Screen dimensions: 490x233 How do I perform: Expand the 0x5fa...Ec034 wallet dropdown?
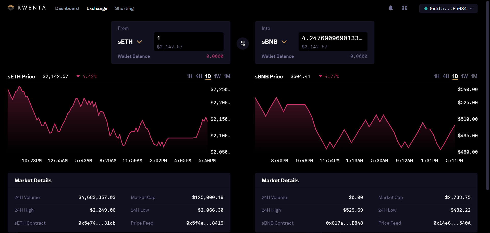448,9
